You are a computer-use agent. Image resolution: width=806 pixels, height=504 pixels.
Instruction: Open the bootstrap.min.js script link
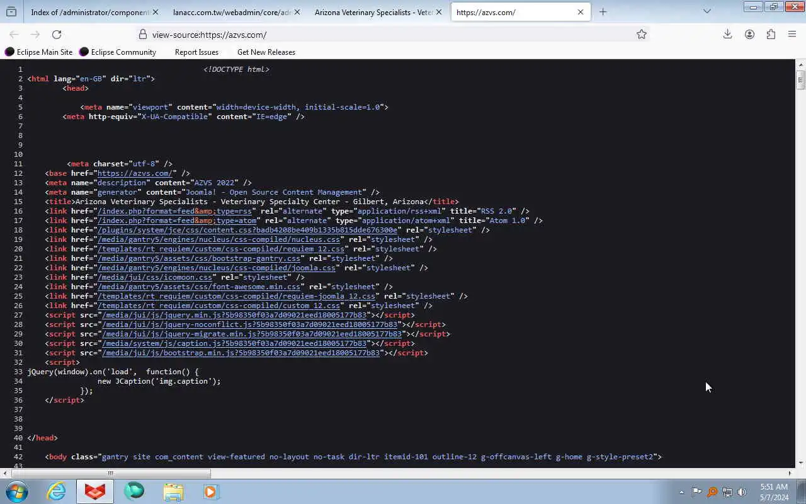tap(241, 353)
